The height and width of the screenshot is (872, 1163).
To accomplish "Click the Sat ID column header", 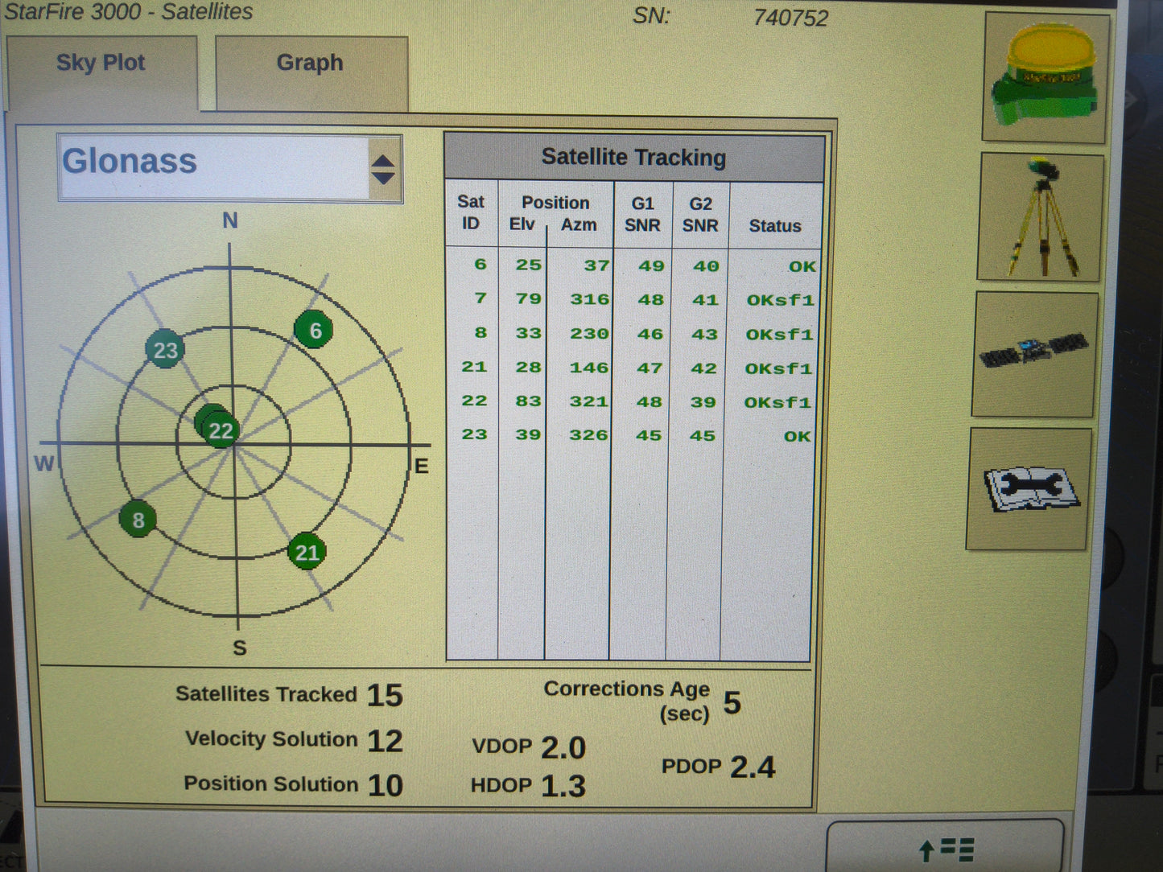I will click(x=471, y=213).
